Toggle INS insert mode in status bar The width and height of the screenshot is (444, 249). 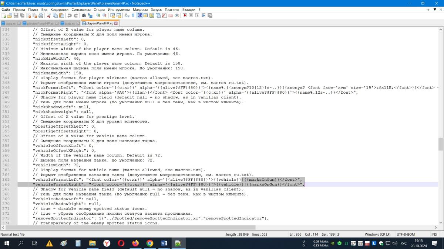coord(434,234)
